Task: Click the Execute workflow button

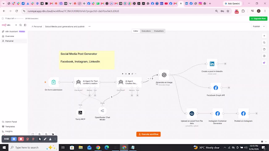Action: coord(149,134)
